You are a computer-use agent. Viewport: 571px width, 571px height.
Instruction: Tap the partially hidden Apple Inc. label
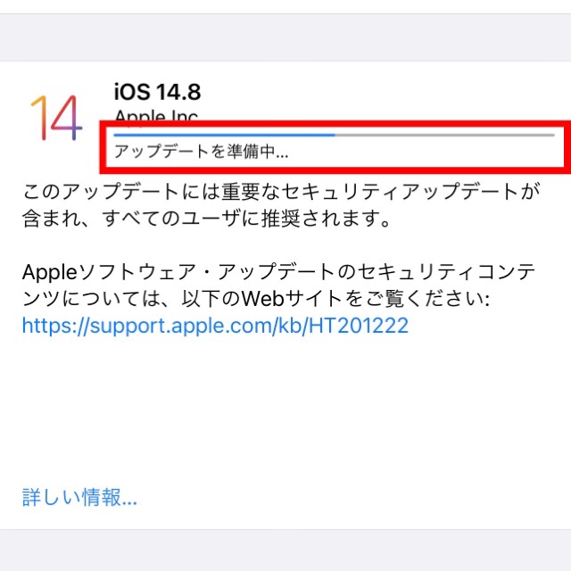(x=157, y=116)
